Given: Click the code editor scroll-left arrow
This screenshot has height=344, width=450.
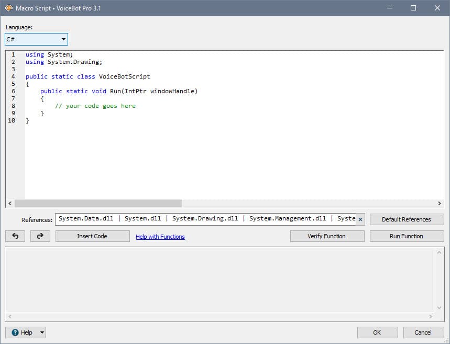Looking at the screenshot, I should pyautogui.click(x=10, y=204).
